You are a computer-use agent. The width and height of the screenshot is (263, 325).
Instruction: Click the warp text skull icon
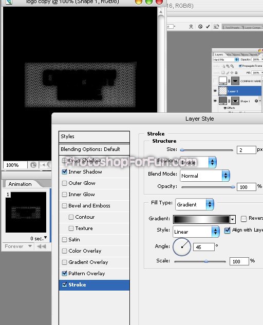(x=191, y=27)
